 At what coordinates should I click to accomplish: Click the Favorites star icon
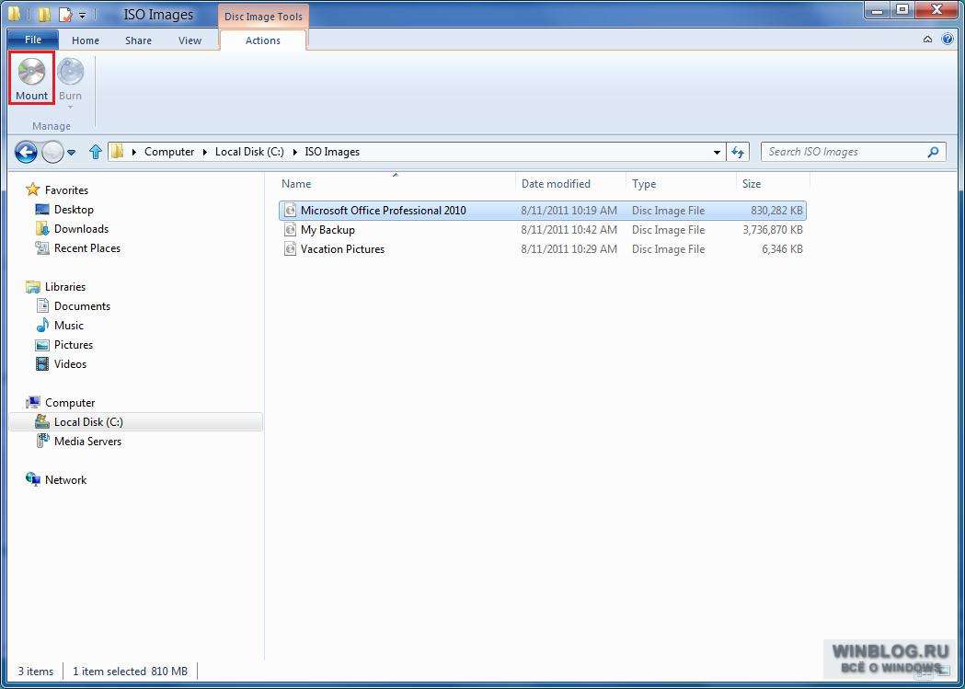(x=32, y=189)
